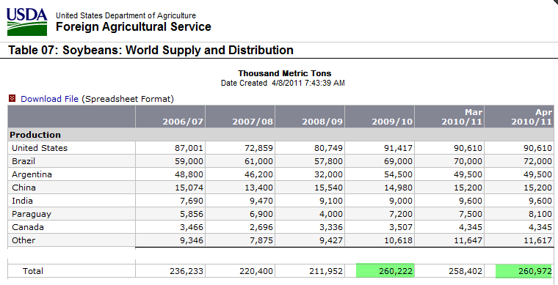Open the Download File link
558x285 pixels.
[x=49, y=99]
